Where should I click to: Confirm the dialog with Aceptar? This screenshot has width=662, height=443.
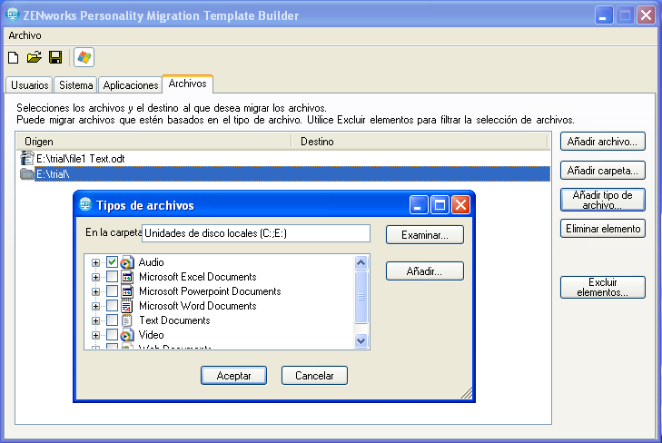(x=233, y=376)
